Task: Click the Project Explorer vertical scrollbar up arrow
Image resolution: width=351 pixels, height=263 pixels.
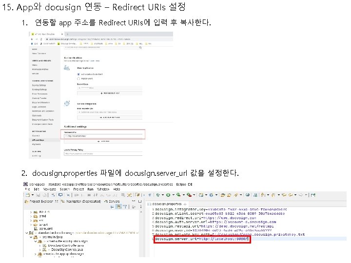Action: coord(141,212)
